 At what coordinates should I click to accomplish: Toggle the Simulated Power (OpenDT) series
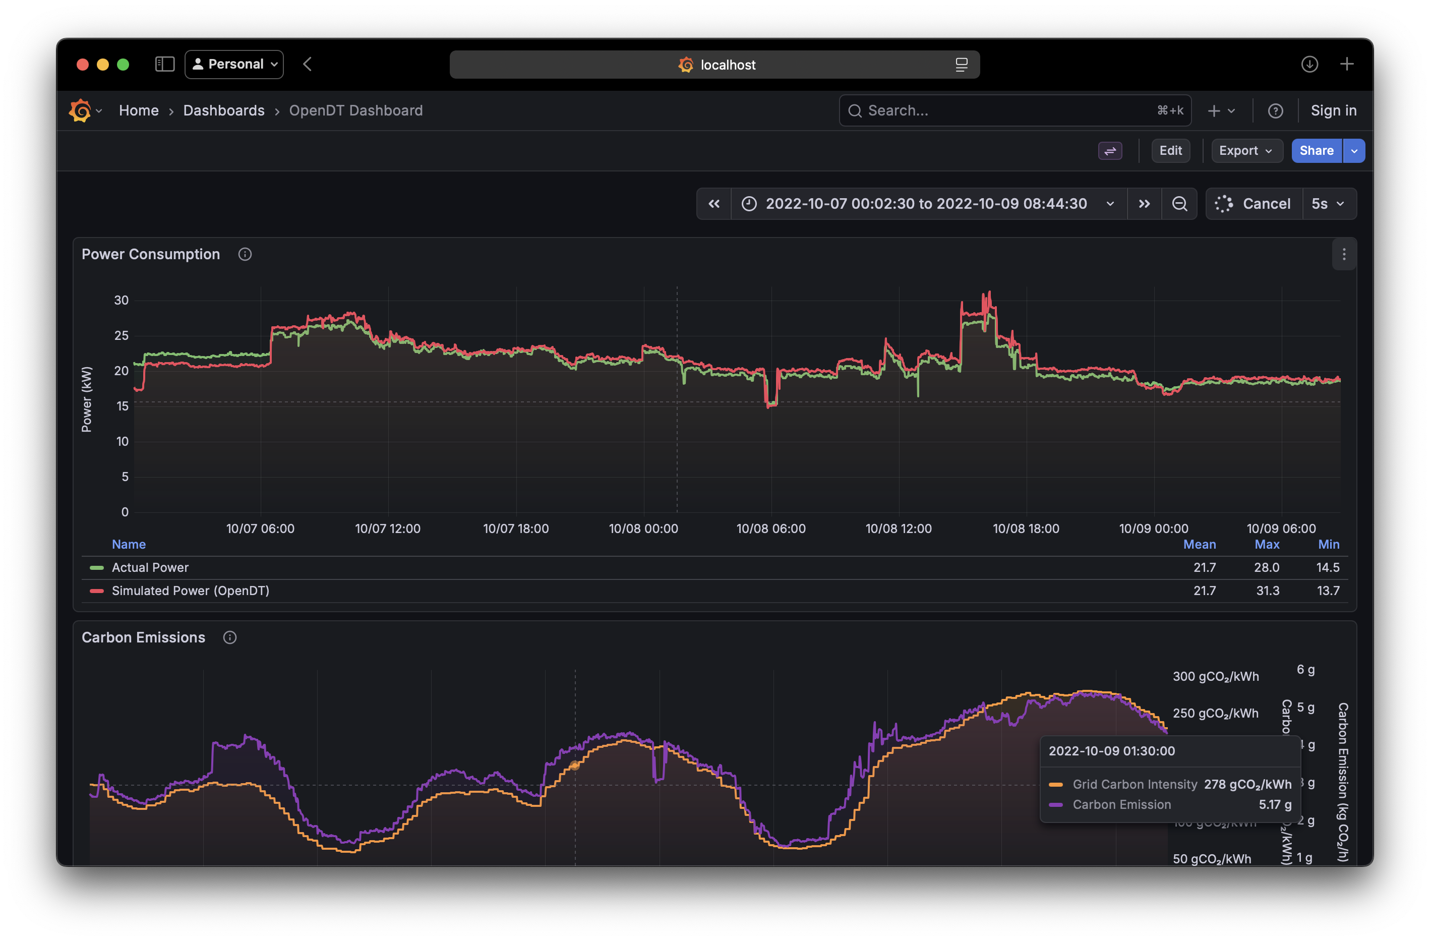190,591
